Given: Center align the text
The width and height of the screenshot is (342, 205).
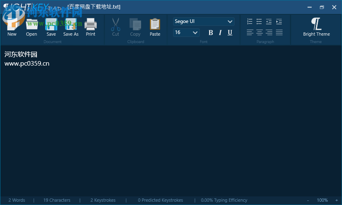Looking at the screenshot, I should click(x=259, y=32).
